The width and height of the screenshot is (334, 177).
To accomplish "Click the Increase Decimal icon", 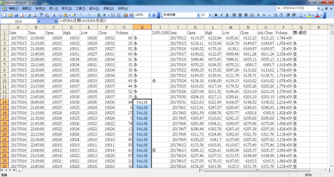I will pyautogui.click(x=275, y=15).
